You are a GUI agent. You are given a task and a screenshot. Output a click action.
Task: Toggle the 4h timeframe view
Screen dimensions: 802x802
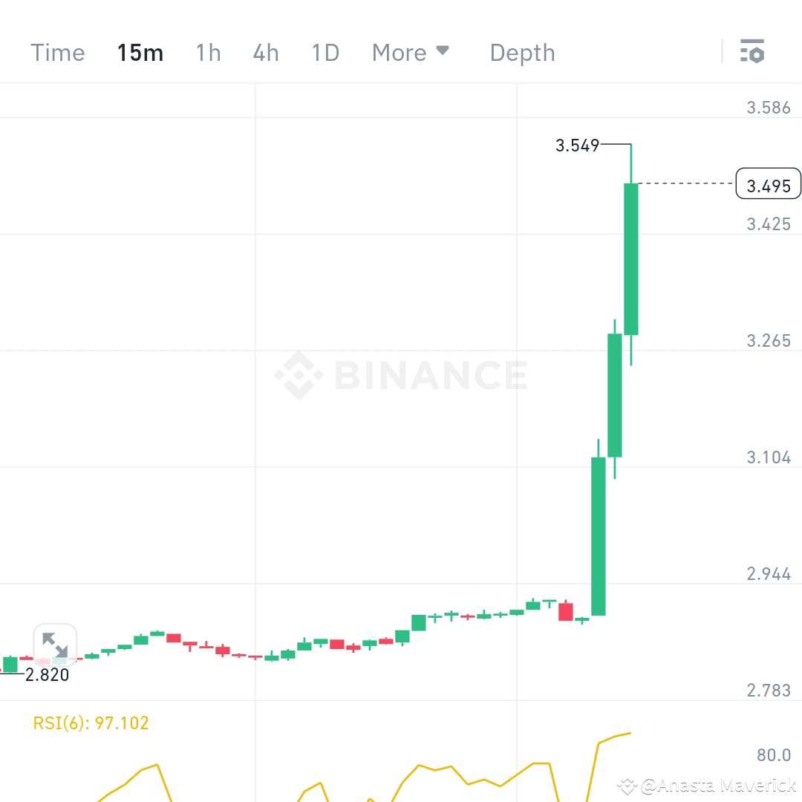(265, 52)
